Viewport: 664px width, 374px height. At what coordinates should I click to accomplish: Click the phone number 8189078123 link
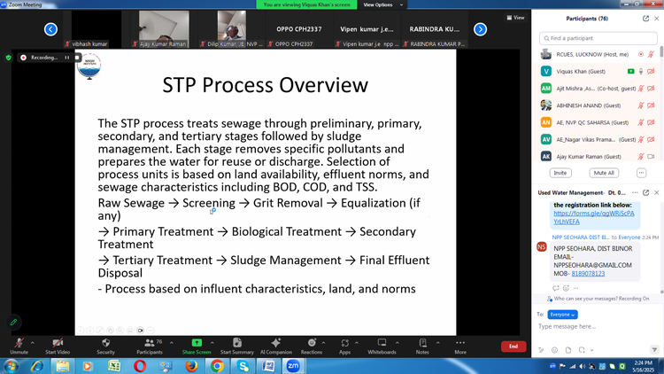point(588,274)
